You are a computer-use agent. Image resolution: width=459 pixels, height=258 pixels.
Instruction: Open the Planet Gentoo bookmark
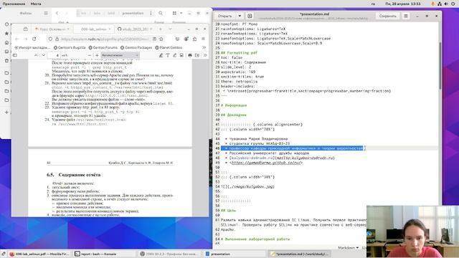169,47
